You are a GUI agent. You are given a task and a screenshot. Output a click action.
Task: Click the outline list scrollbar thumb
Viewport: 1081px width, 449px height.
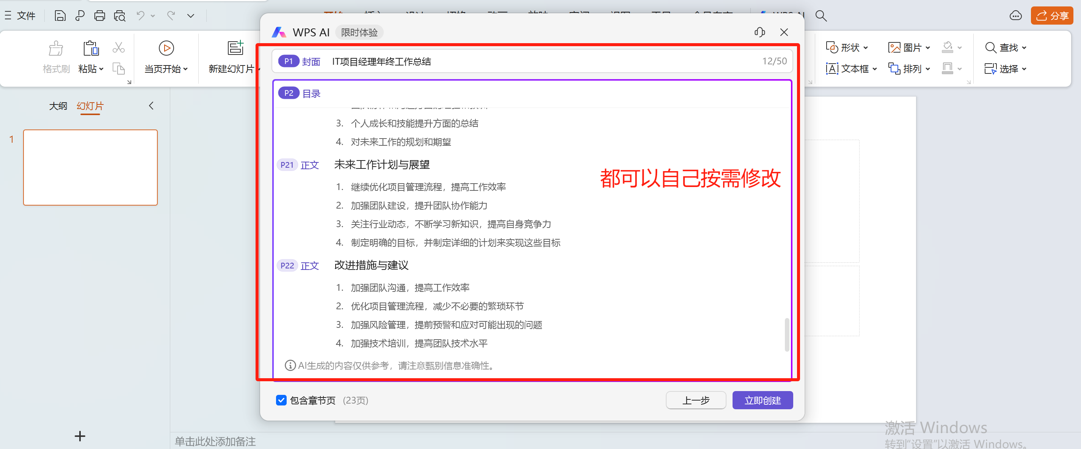click(786, 335)
